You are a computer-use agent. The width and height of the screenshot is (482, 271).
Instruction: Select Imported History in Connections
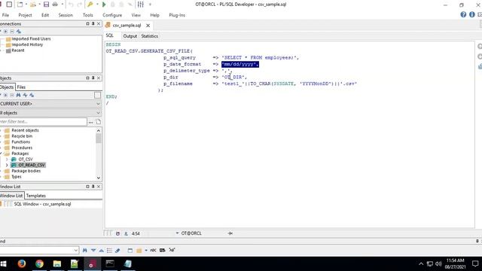[x=27, y=44]
